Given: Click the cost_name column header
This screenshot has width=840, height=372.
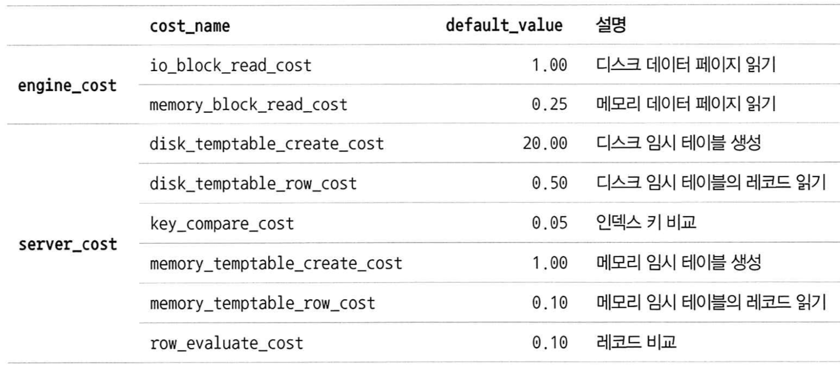Looking at the screenshot, I should tap(190, 27).
